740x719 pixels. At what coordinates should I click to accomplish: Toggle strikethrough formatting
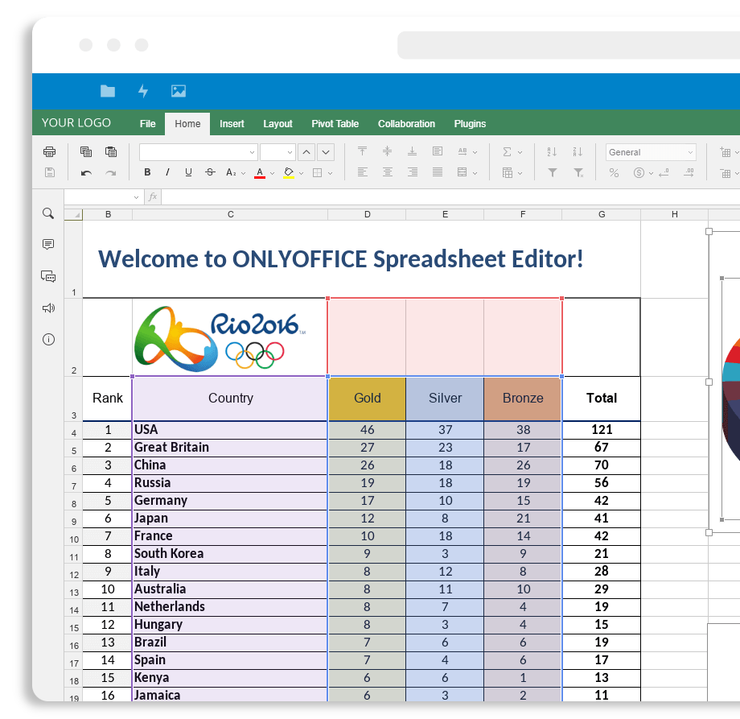tap(210, 172)
